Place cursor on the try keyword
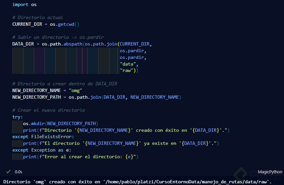 coord(17,117)
